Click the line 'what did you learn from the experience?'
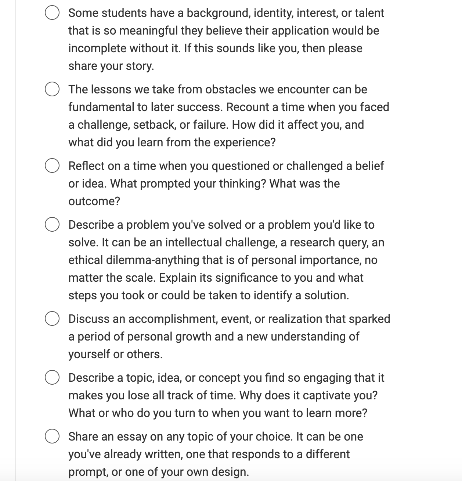The image size is (462, 481). [172, 142]
